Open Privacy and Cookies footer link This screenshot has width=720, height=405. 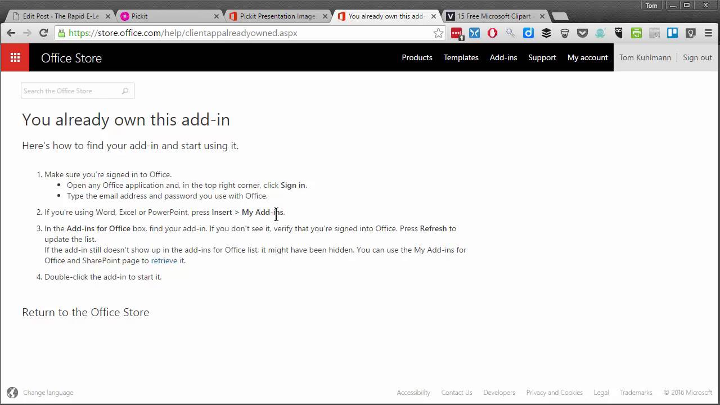[554, 393]
